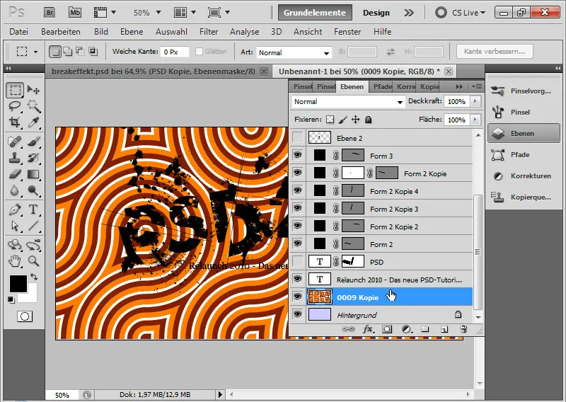The image size is (566, 402).
Task: Hide the Form 3 layer
Action: click(297, 155)
